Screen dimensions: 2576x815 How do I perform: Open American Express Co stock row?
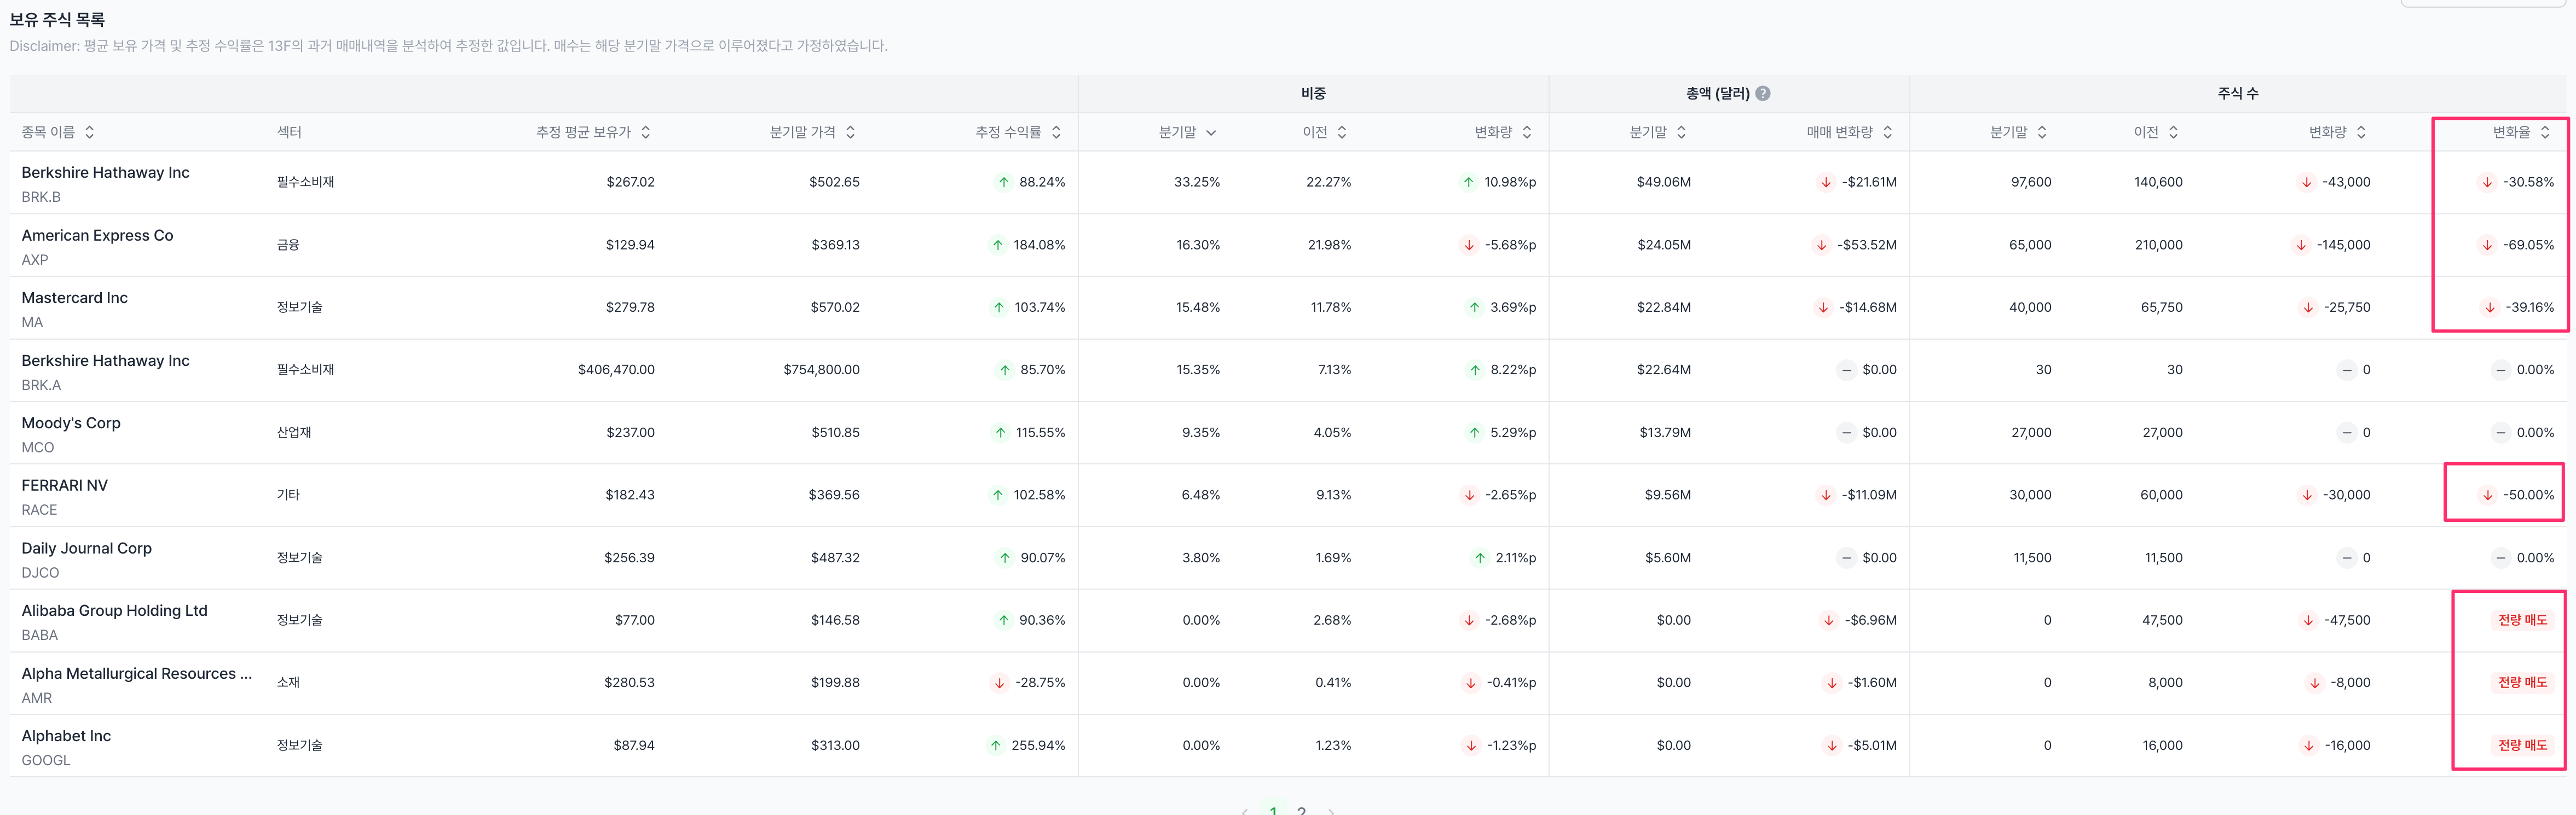[97, 236]
